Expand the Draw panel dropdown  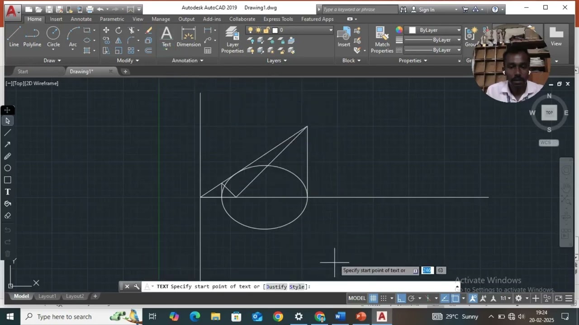(x=52, y=60)
